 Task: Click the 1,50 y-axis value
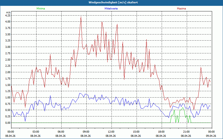[x=8, y=85]
